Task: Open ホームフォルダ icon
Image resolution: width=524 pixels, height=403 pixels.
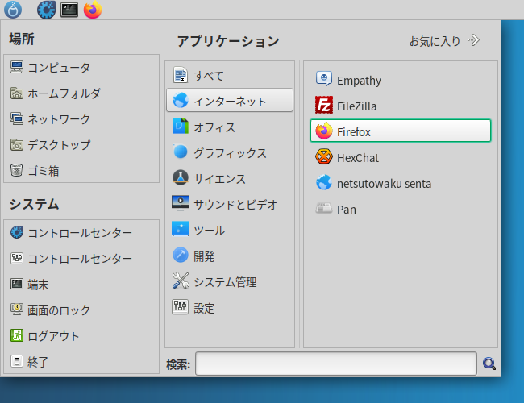Action: point(17,93)
